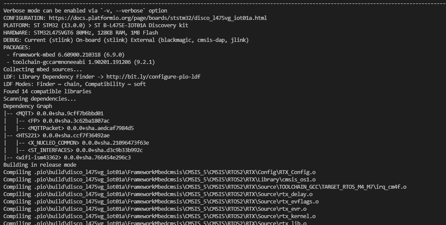Click the toolchain-gccarmnoneeabi package line
This screenshot has height=225, width=446.
point(79,62)
